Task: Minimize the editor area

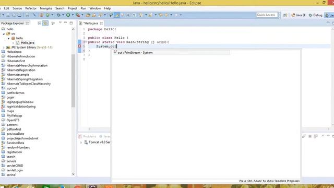Action: (x=328, y=22)
